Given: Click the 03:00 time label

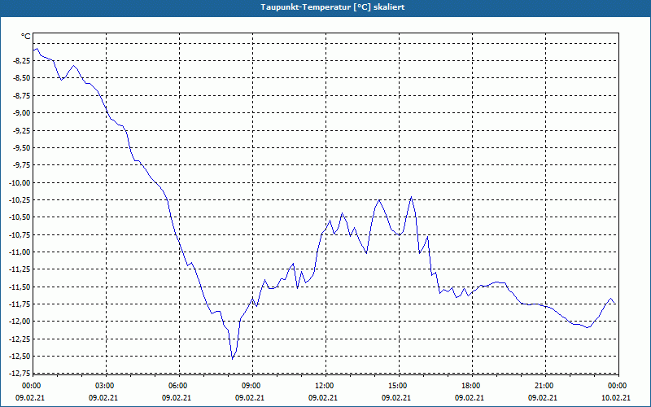Looking at the screenshot, I should [107, 386].
